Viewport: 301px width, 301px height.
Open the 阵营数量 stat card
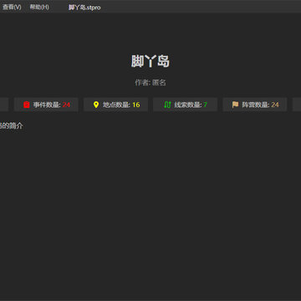[x=255, y=105]
